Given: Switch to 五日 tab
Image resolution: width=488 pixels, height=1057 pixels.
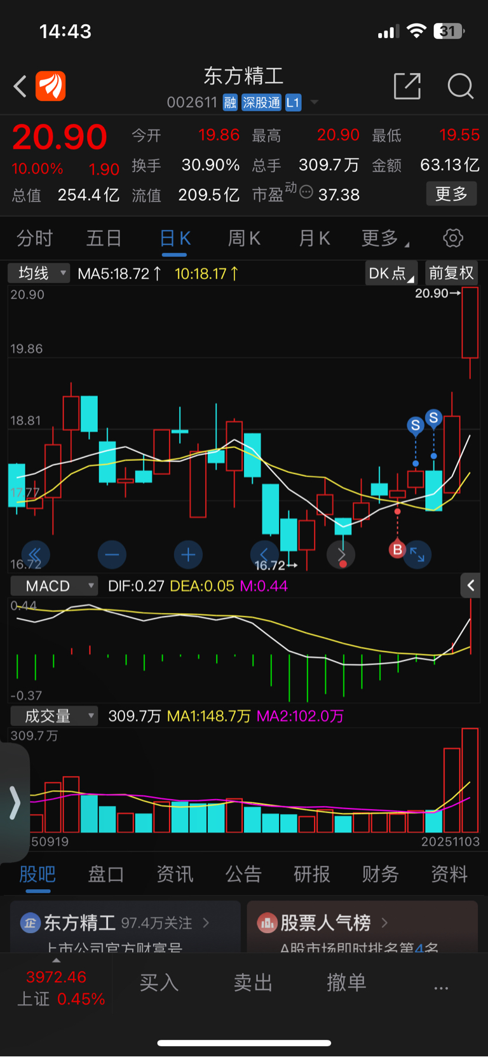Looking at the screenshot, I should (x=104, y=238).
